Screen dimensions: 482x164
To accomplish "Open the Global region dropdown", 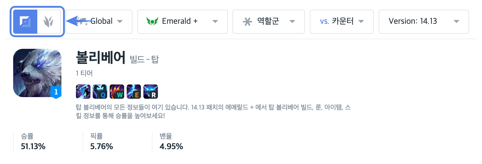I will [x=99, y=22].
